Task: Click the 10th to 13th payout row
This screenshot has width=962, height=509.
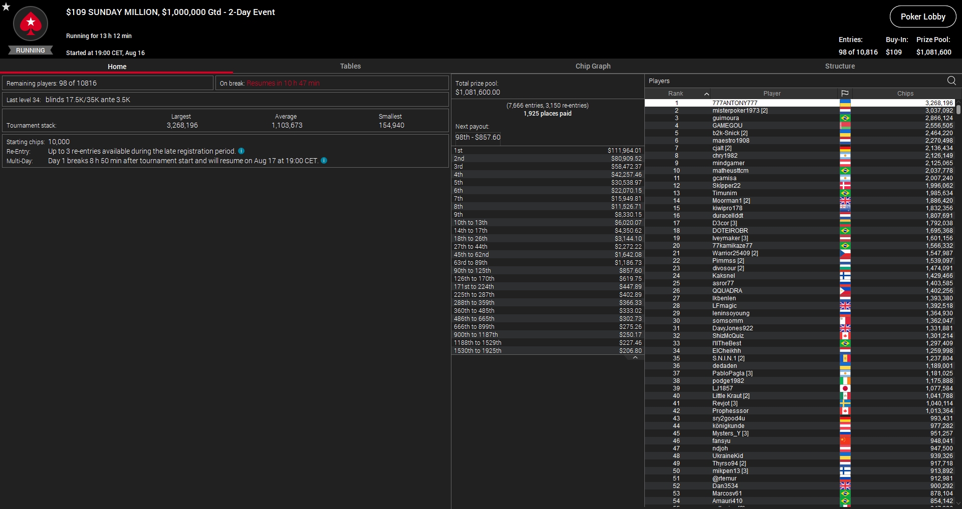Action: coord(547,223)
